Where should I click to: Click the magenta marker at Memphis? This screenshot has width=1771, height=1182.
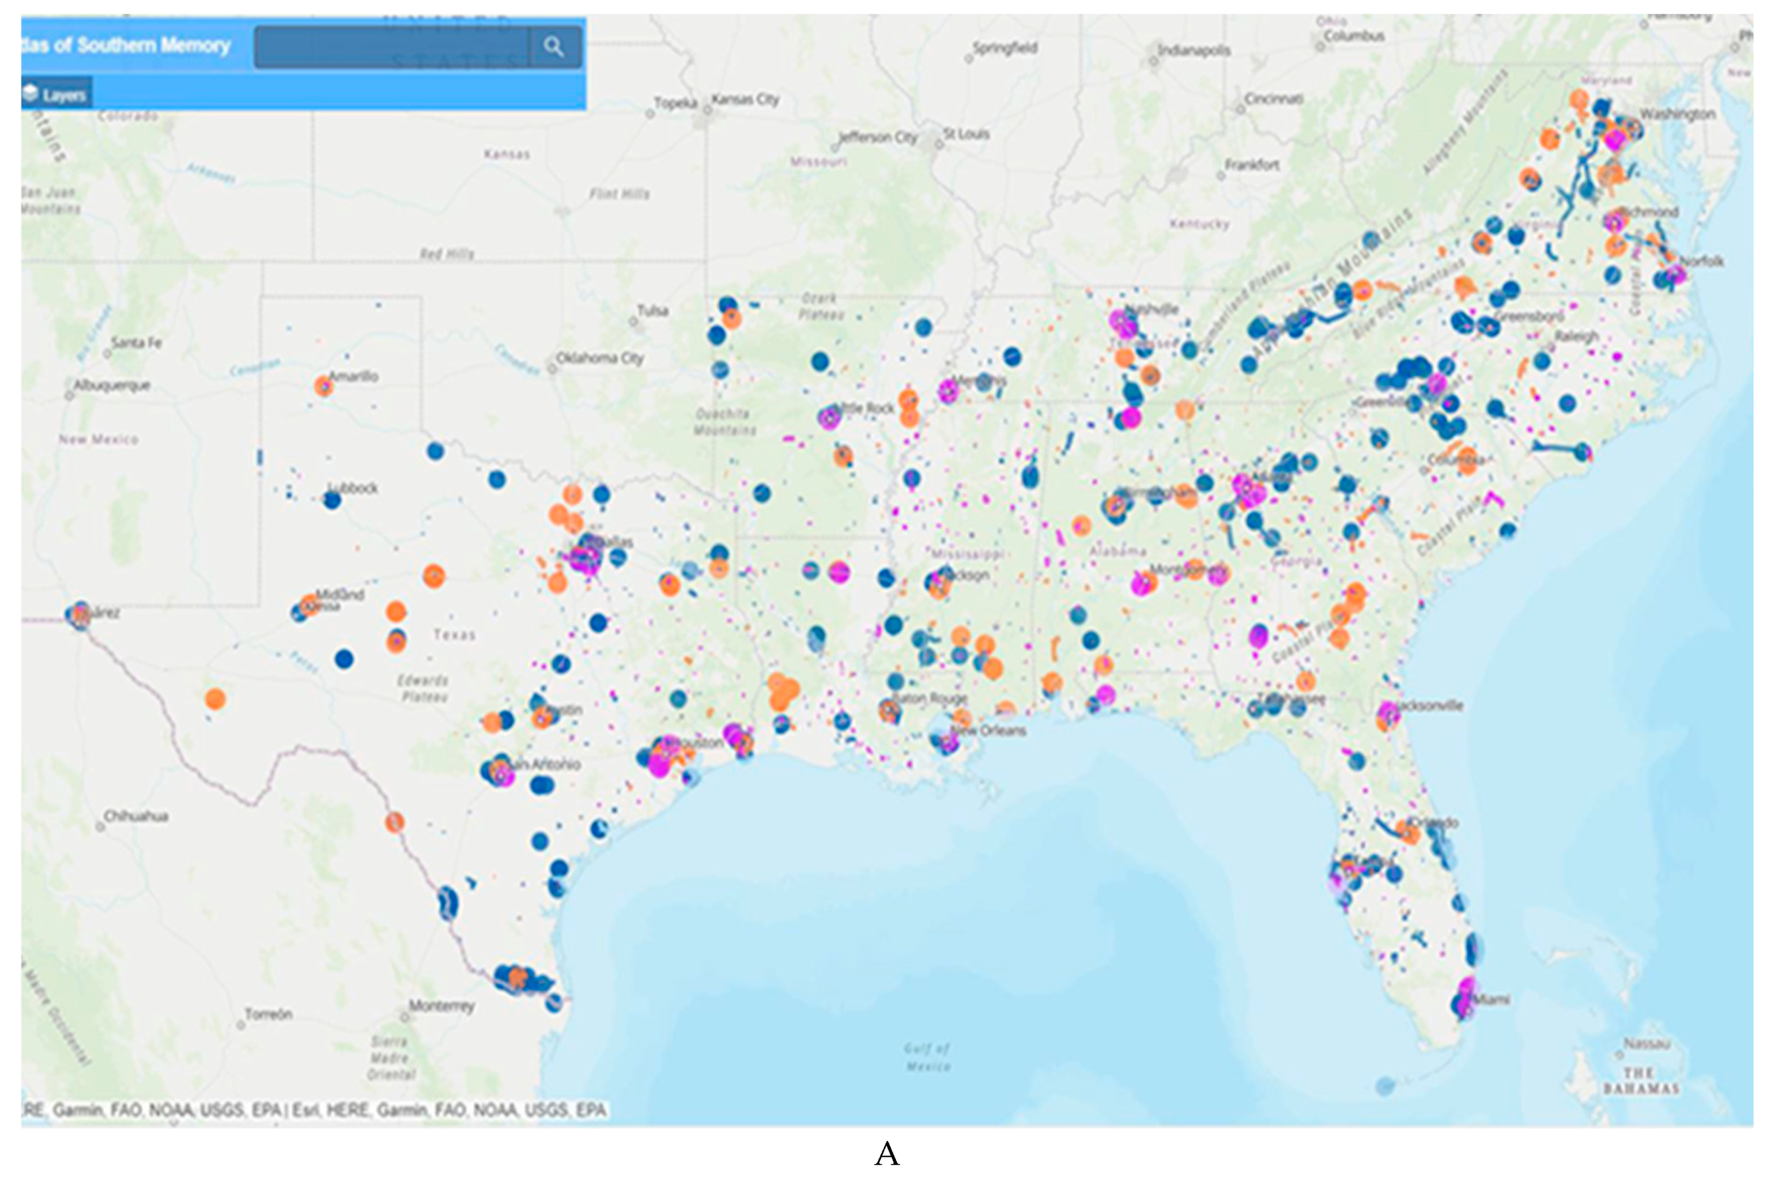[x=948, y=391]
